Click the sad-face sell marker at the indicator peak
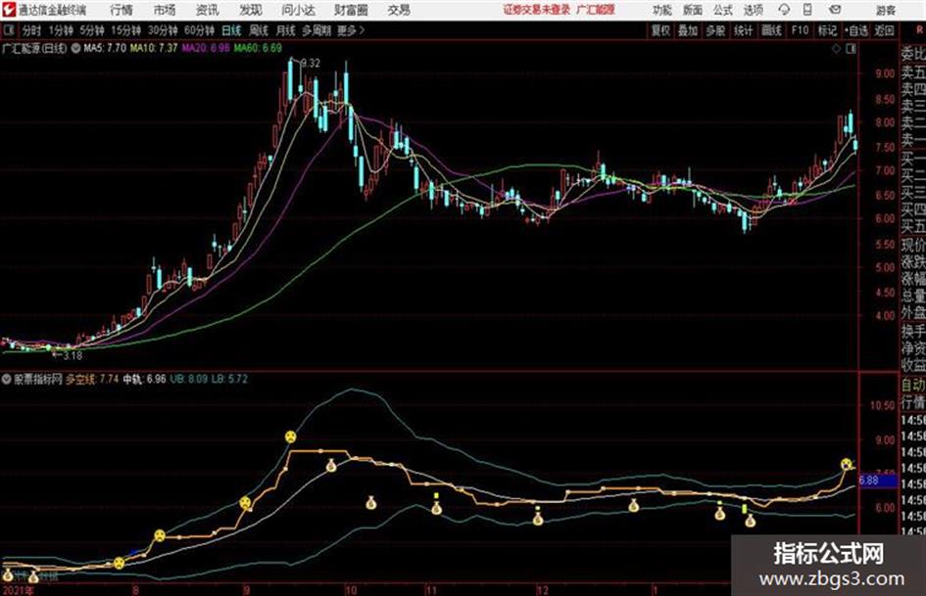Viewport: 926px width, 596px height. point(291,436)
